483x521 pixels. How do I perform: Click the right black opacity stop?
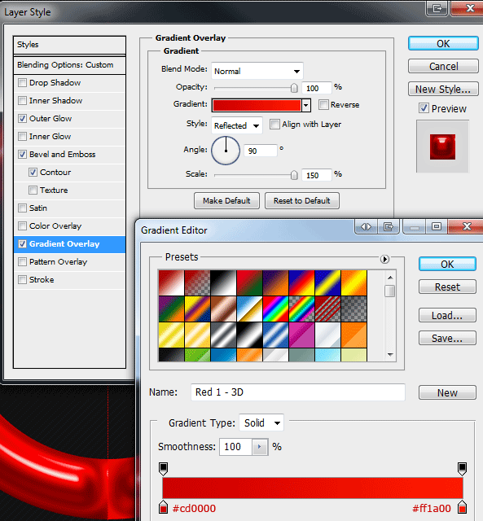tap(462, 468)
